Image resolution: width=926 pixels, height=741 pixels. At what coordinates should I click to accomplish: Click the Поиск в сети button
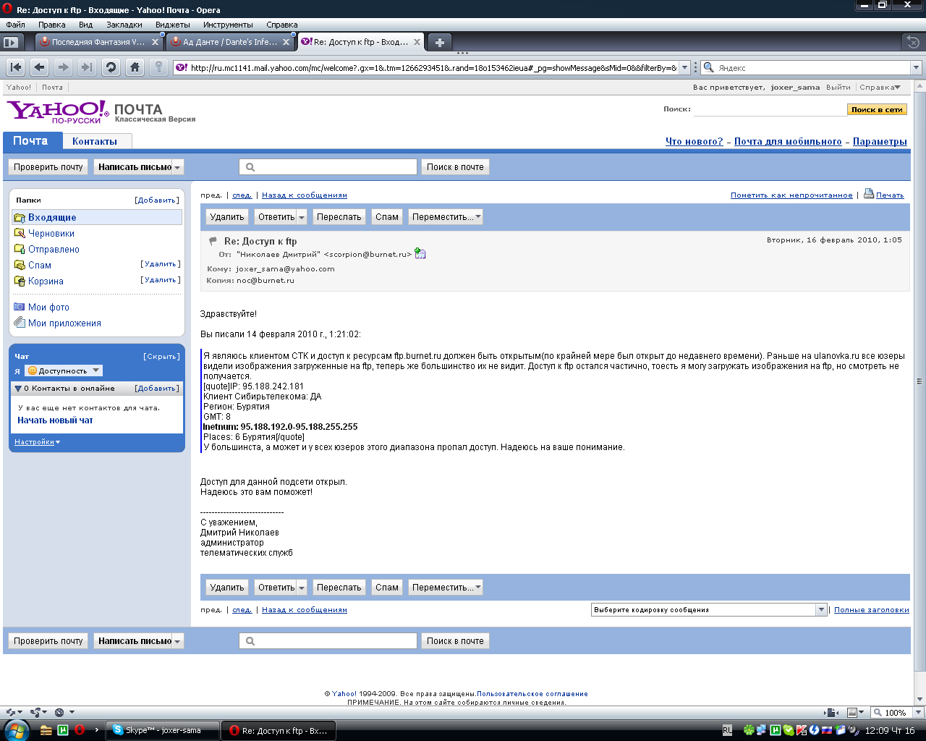click(877, 109)
